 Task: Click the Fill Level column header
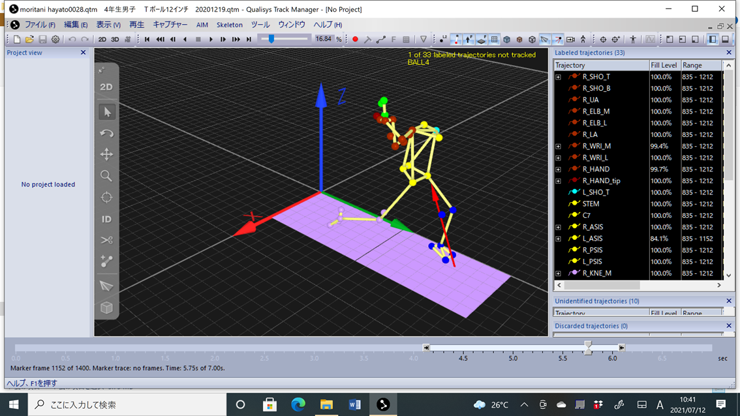[664, 65]
